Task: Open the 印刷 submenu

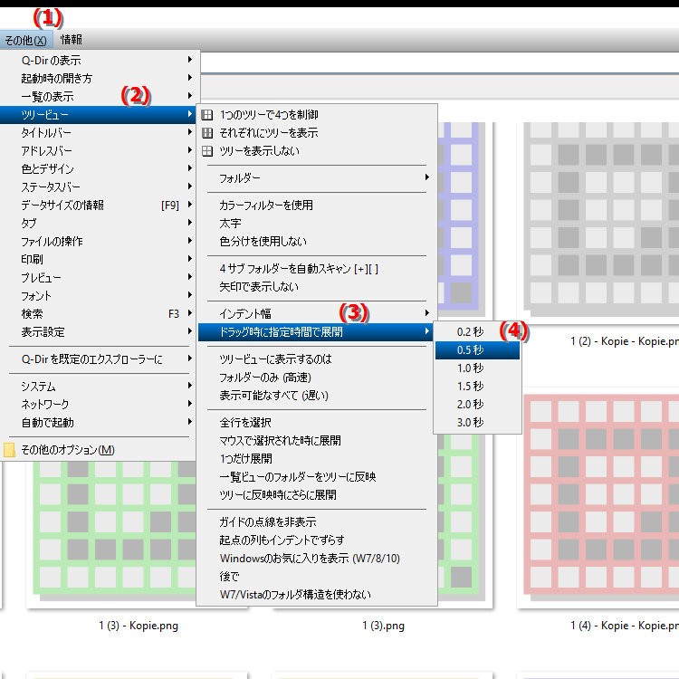Action: click(98, 260)
